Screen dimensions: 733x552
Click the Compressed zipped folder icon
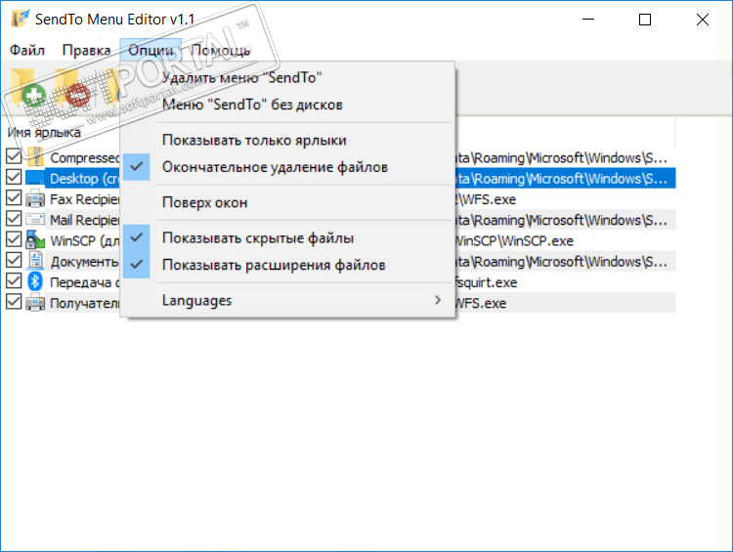click(x=35, y=157)
